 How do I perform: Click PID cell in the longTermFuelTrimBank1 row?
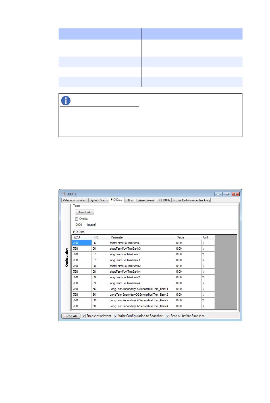pos(100,254)
